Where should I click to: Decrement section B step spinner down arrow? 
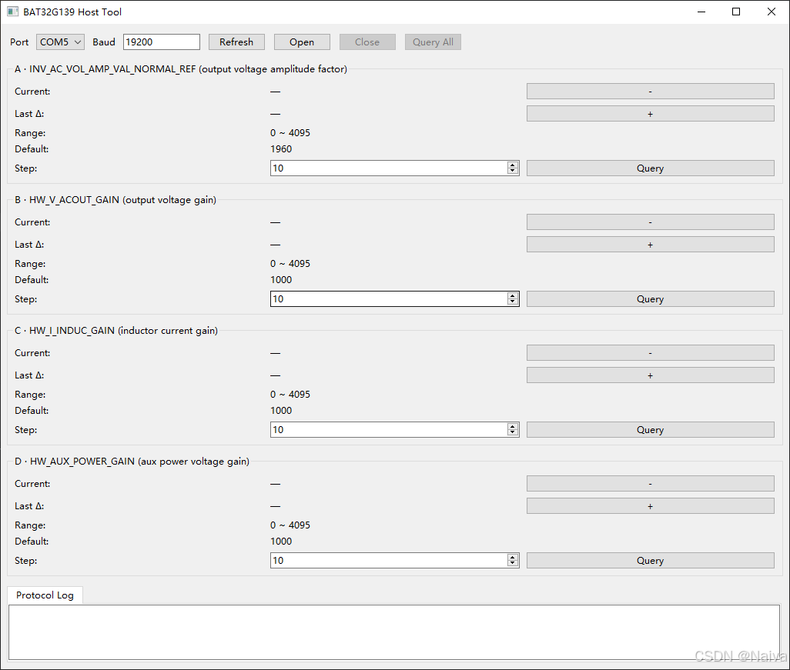(513, 302)
